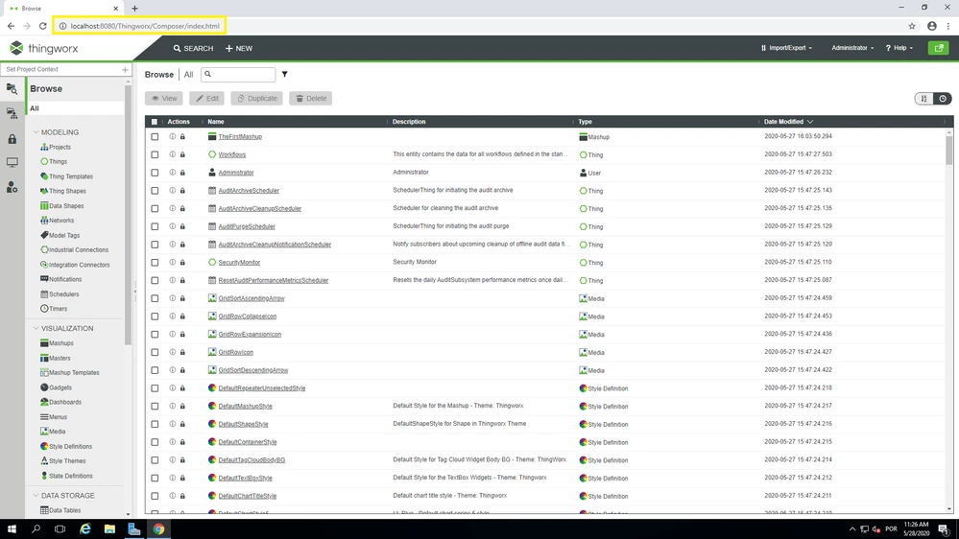The height and width of the screenshot is (539, 959).
Task: Open the Import/Export dropdown
Action: tap(786, 48)
